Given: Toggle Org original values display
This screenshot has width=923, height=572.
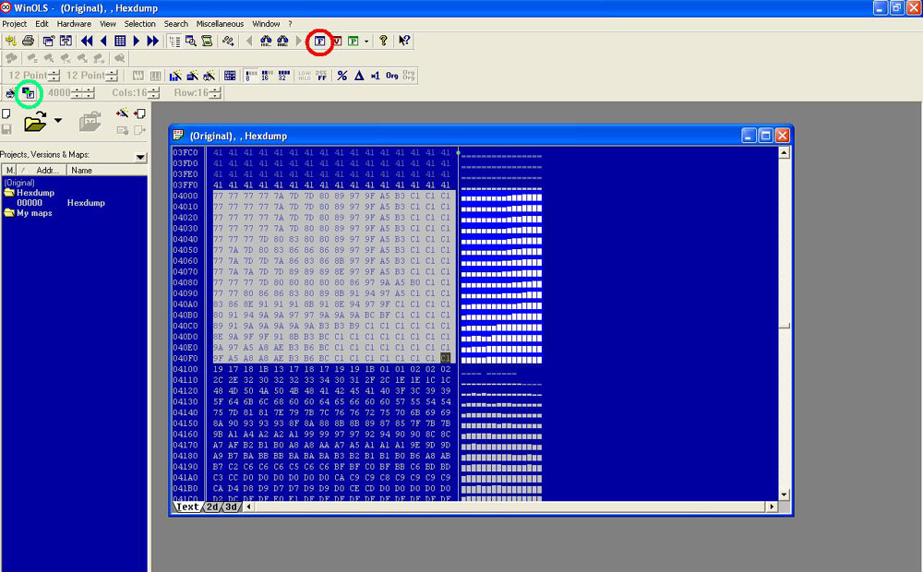Looking at the screenshot, I should pos(392,76).
